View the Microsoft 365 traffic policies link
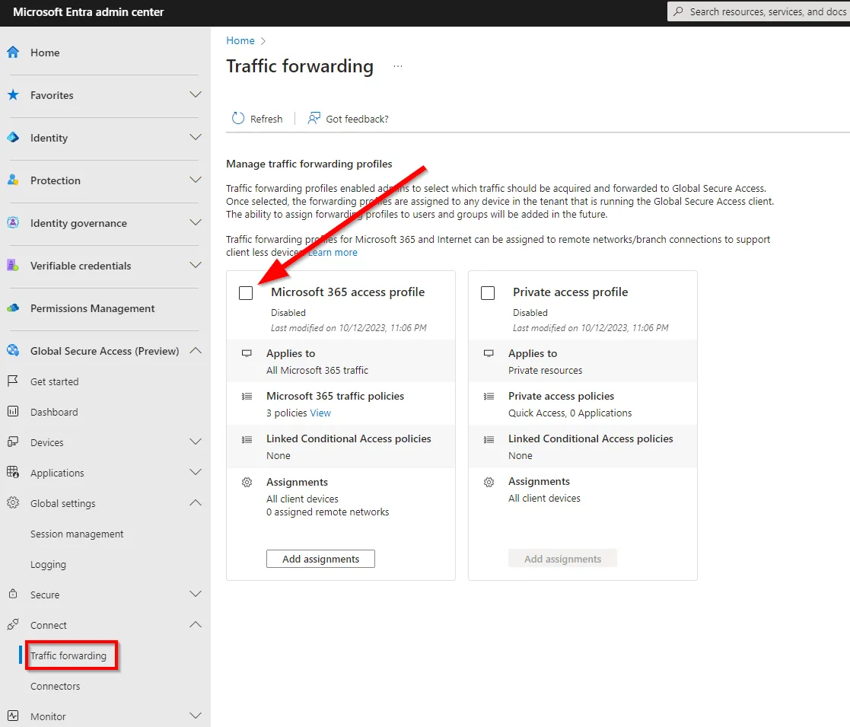Viewport: 850px width, 727px height. click(320, 413)
